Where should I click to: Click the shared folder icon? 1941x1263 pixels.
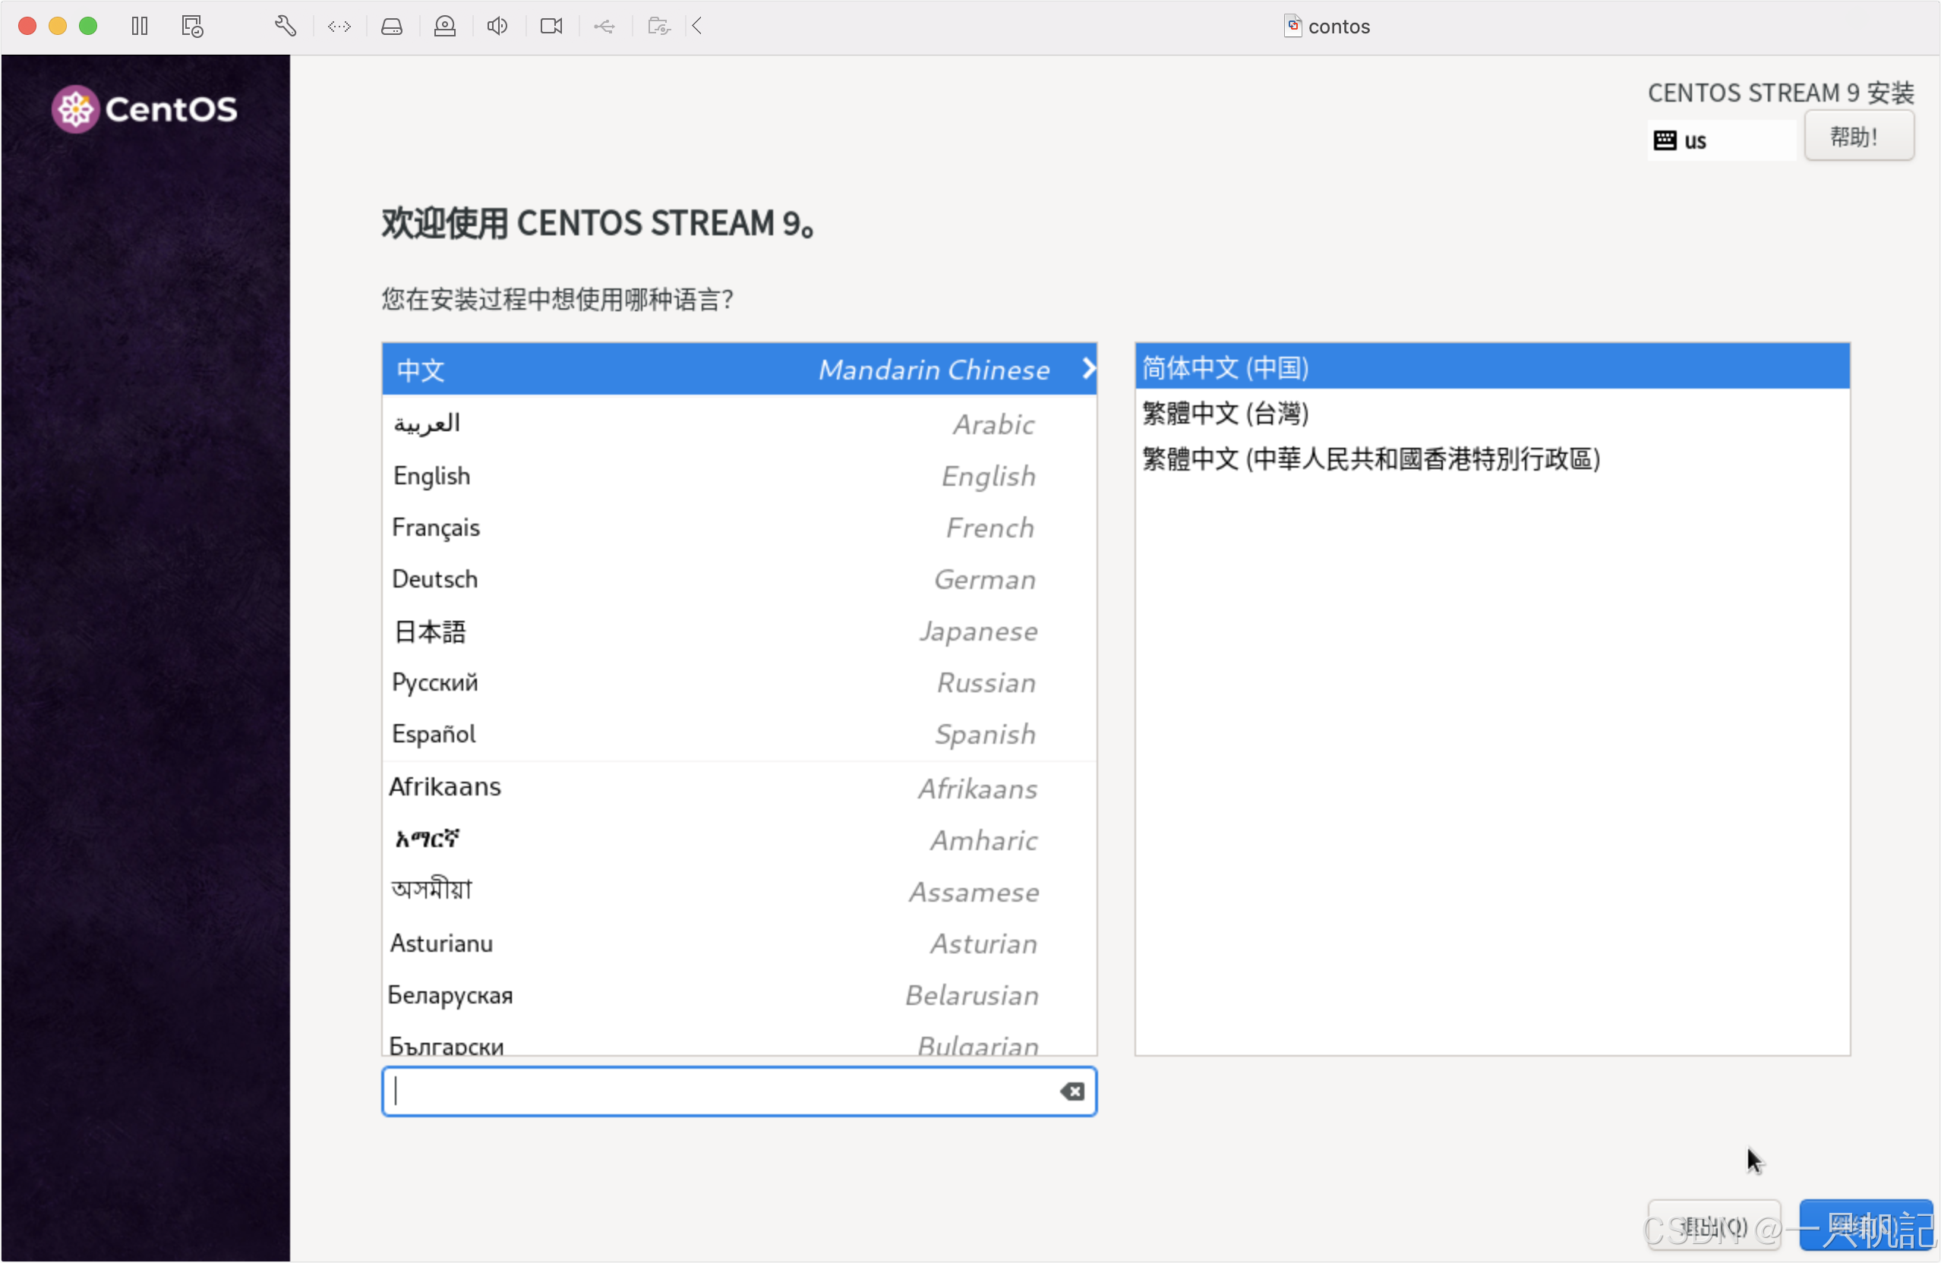pyautogui.click(x=658, y=26)
